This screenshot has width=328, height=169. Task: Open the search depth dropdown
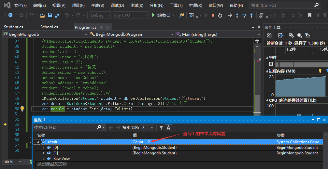[148, 128]
